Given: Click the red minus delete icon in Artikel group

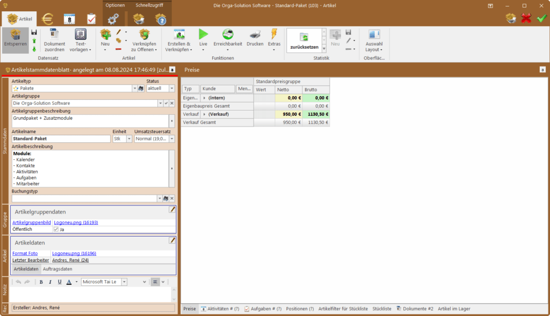Looking at the screenshot, I should pyautogui.click(x=118, y=49).
